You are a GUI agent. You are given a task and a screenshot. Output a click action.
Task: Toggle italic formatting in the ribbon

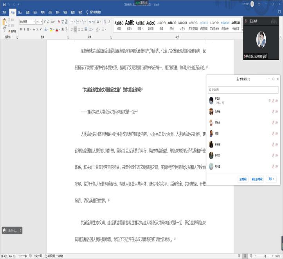(25, 29)
